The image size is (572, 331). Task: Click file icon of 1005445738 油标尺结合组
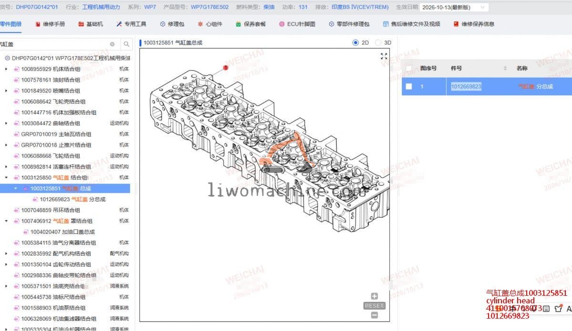16,297
